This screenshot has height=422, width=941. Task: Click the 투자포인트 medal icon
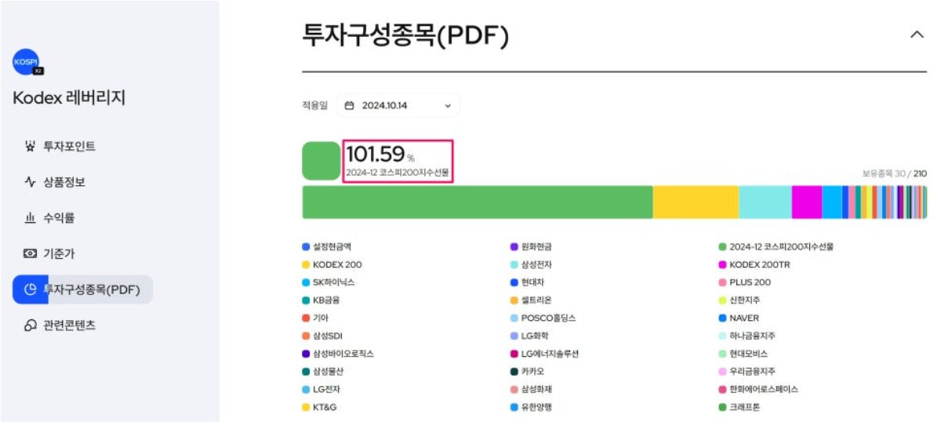31,146
